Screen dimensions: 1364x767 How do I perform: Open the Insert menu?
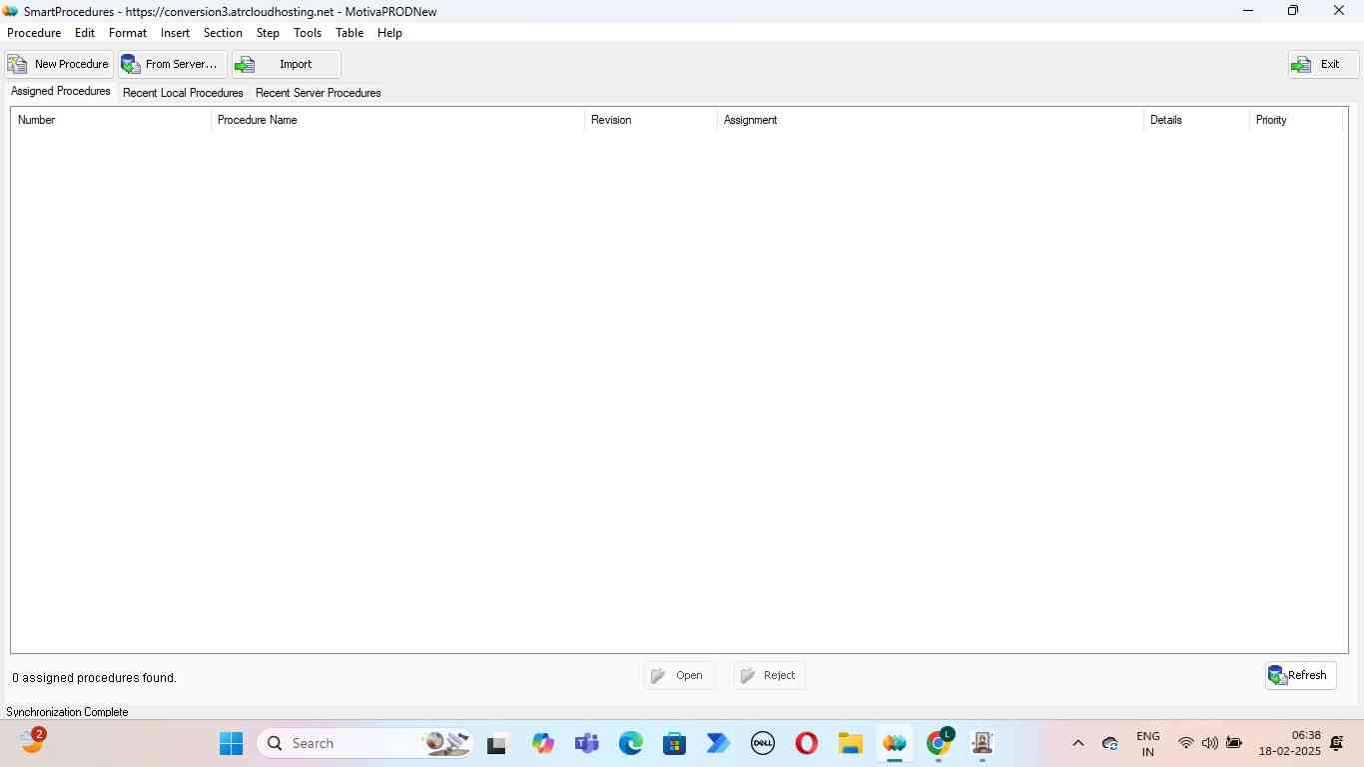point(175,33)
